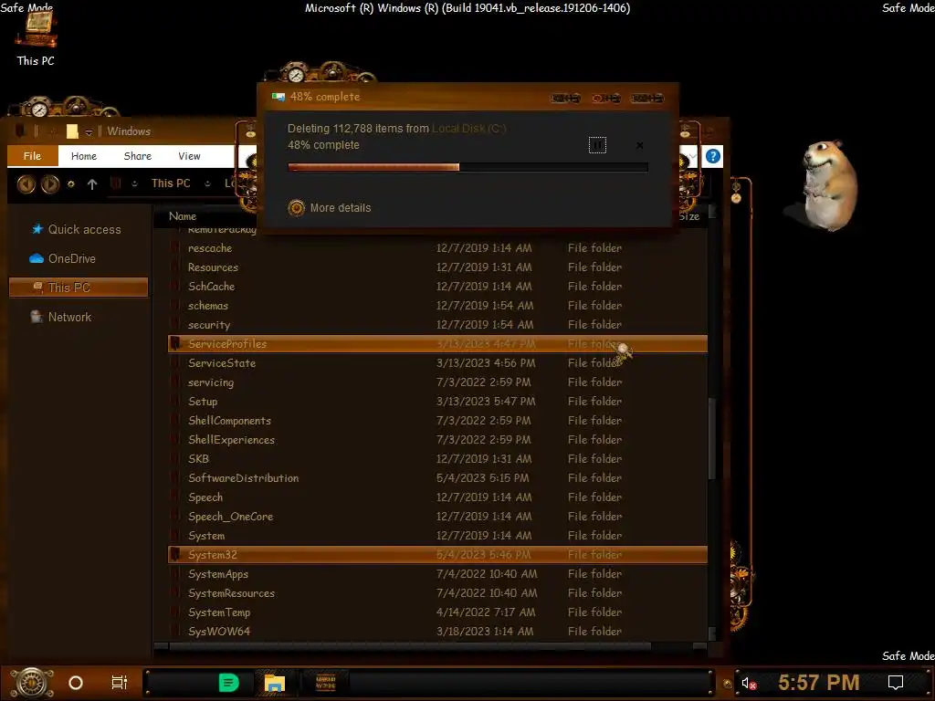Select the ShellExperiences folder
This screenshot has height=701, width=935.
[x=437, y=439]
